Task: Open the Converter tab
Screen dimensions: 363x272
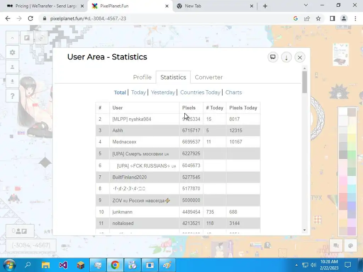Action: point(208,77)
